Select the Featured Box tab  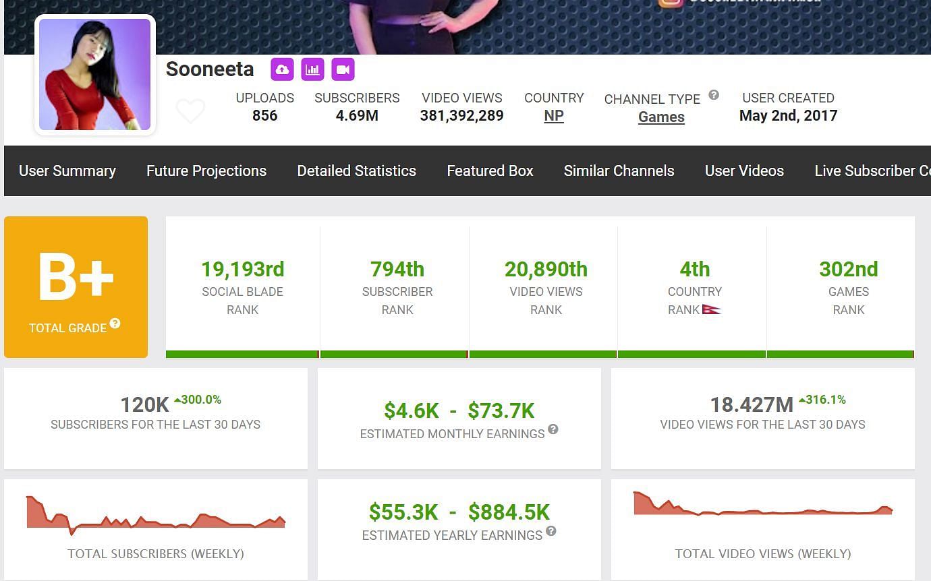point(490,171)
